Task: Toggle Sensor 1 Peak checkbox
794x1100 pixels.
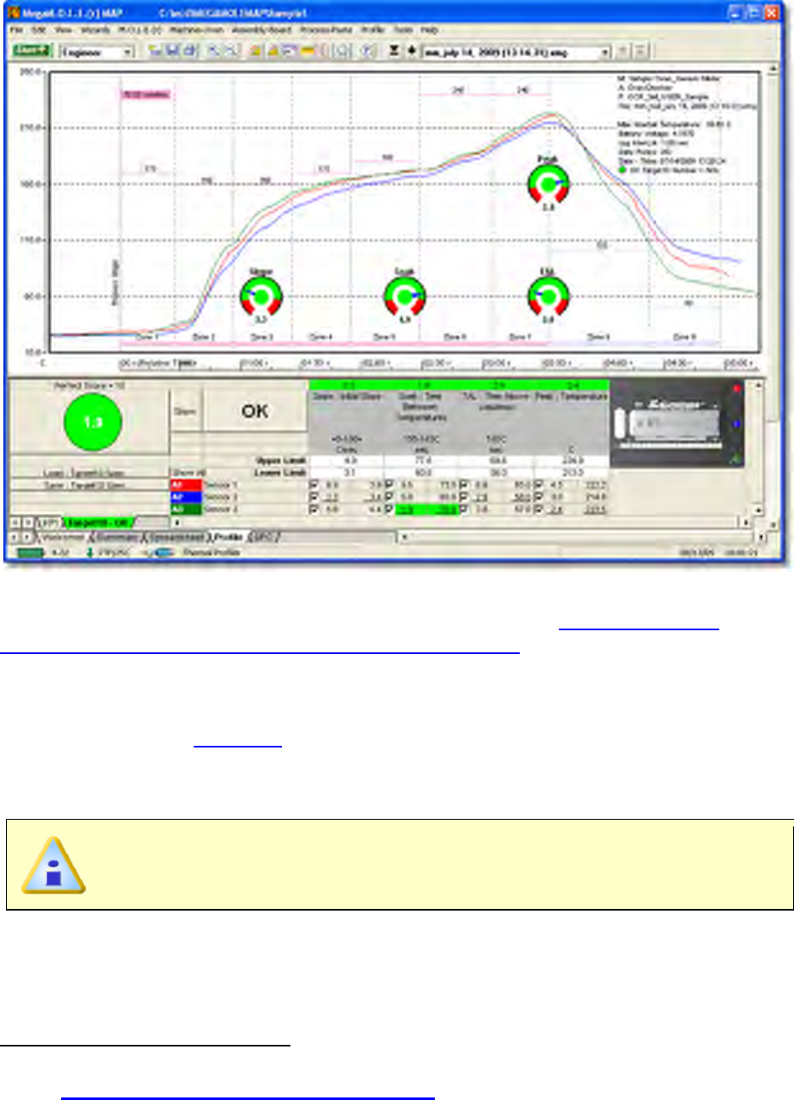Action: coord(539,484)
